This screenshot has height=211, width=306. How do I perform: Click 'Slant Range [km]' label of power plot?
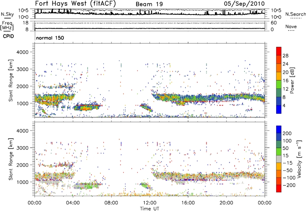click(11, 80)
